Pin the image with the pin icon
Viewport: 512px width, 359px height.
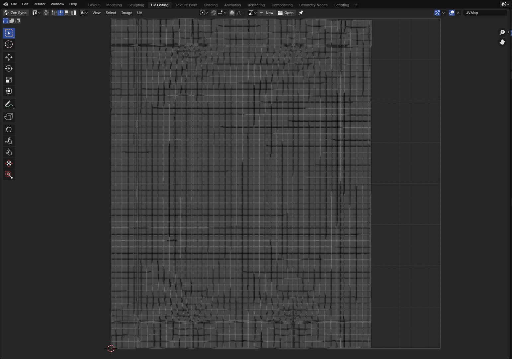coord(301,13)
